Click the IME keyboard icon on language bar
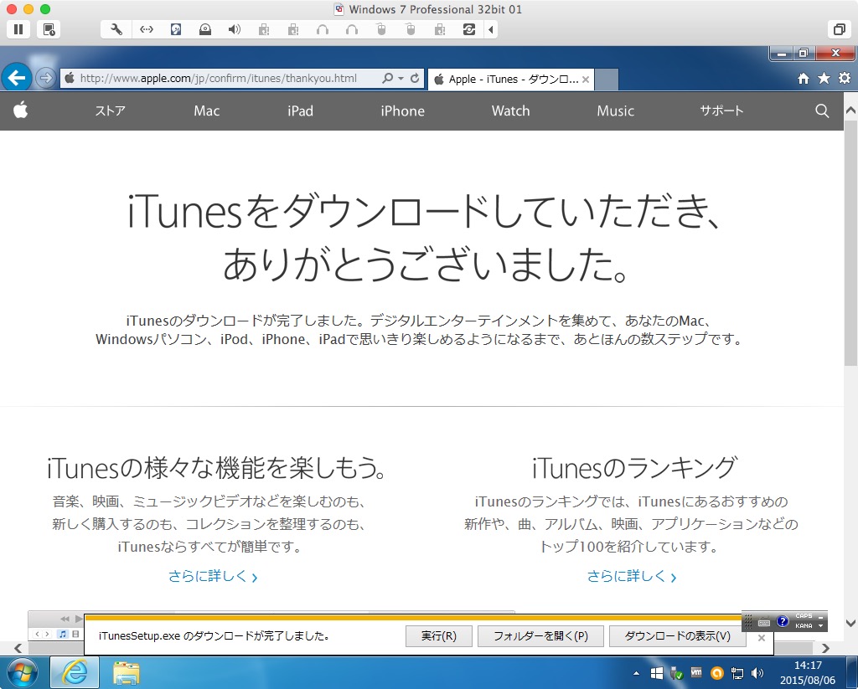 [x=764, y=622]
